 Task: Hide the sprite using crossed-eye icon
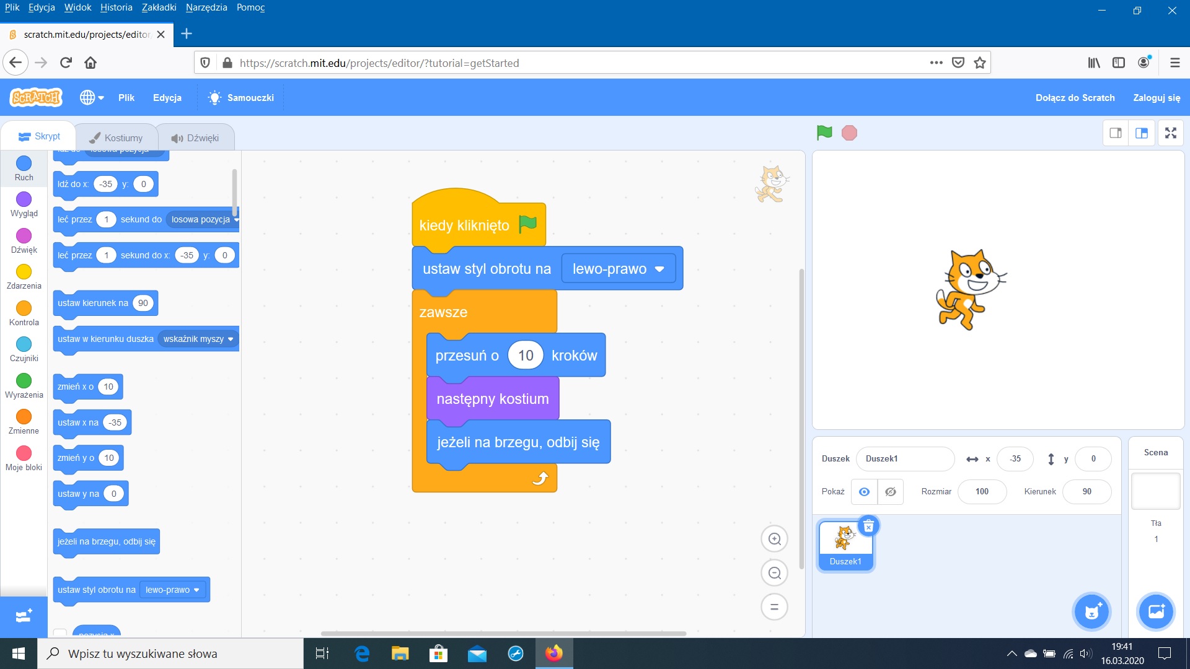pos(891,491)
